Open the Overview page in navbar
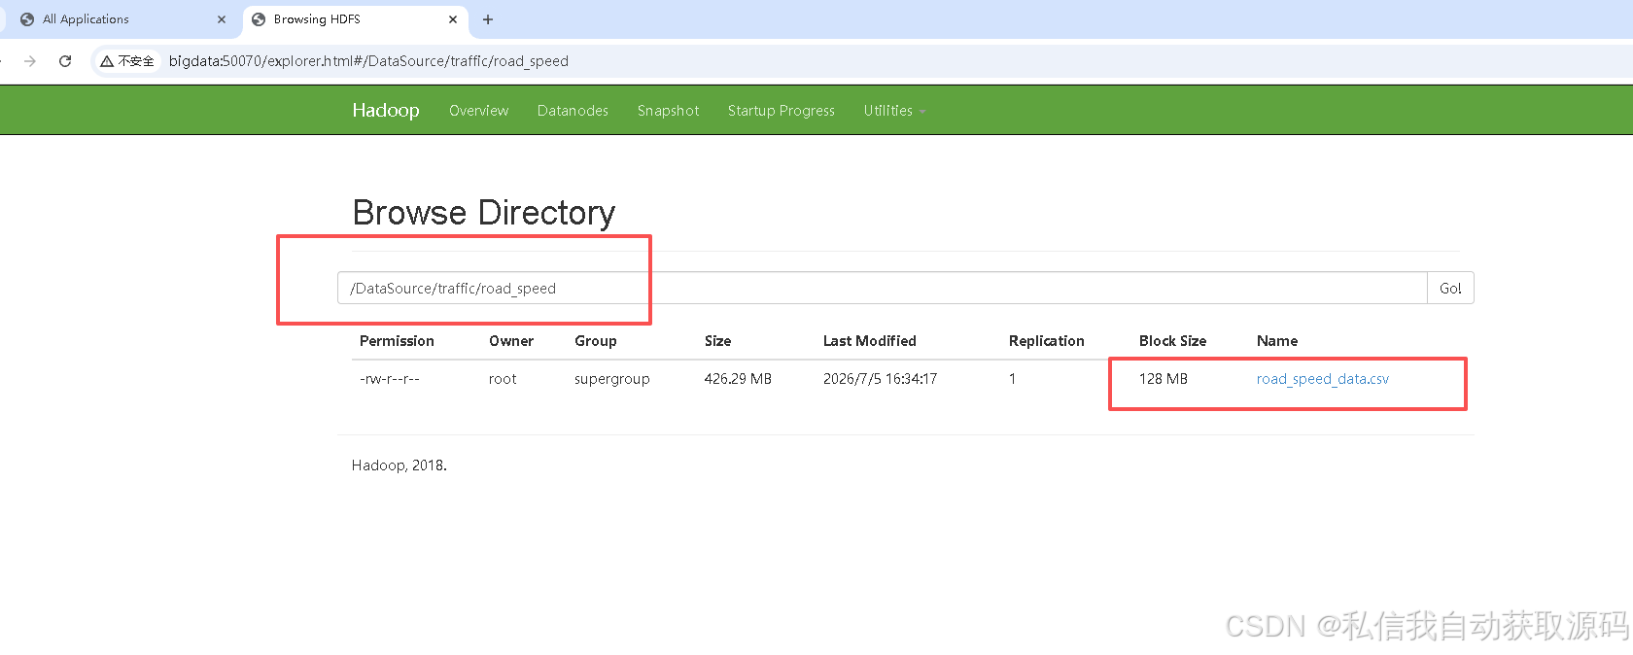The height and width of the screenshot is (655, 1633). (478, 111)
